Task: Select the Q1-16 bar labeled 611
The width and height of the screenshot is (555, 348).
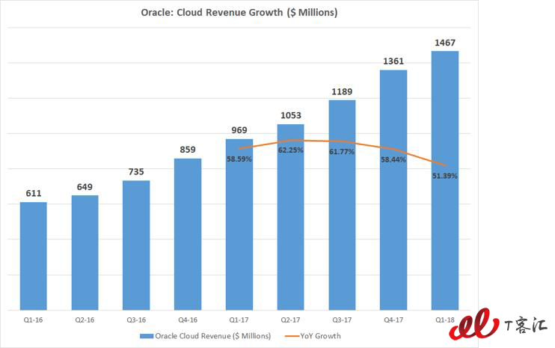Action: click(33, 256)
